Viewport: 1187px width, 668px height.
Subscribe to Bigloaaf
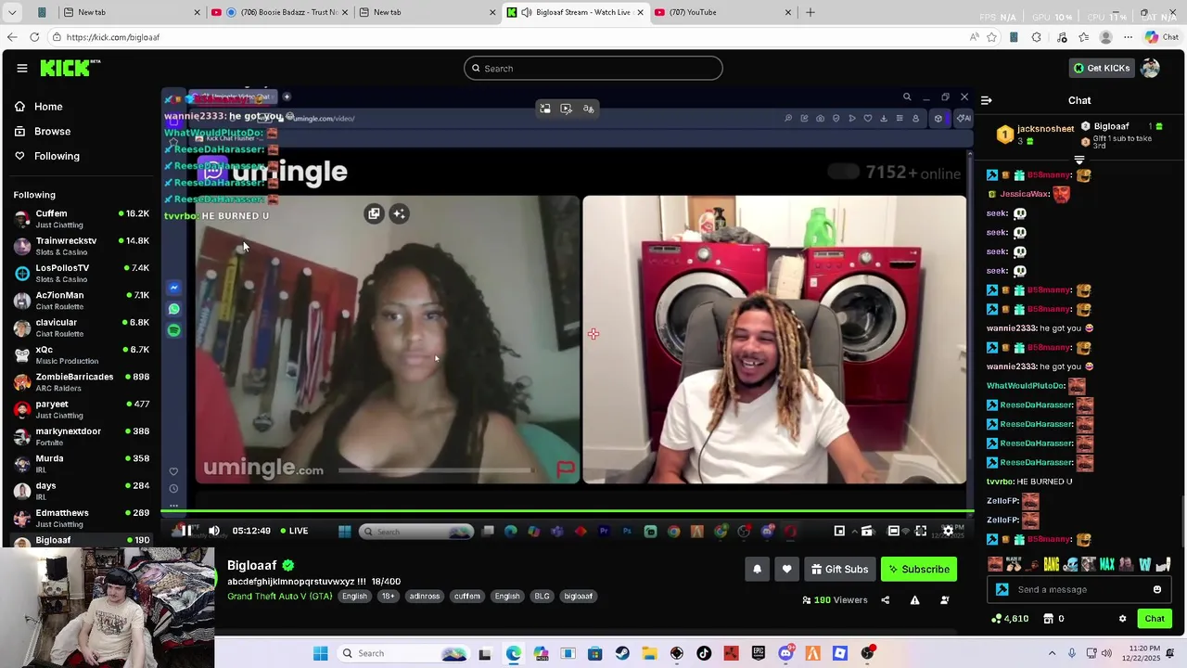[x=918, y=569]
